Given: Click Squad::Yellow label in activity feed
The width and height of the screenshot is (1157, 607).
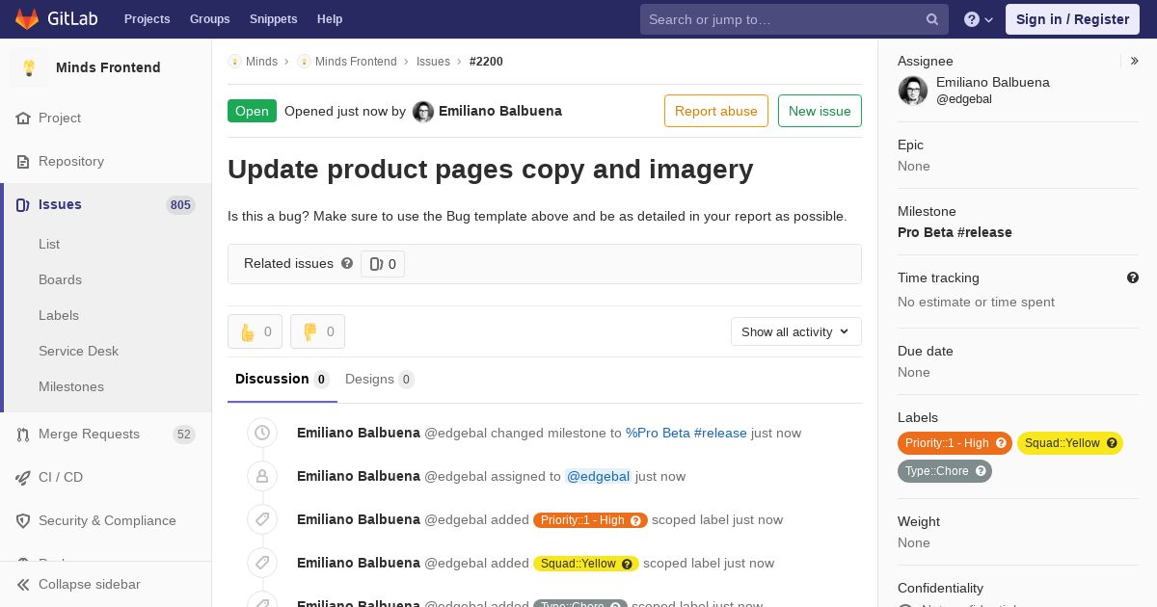Looking at the screenshot, I should (x=586, y=564).
